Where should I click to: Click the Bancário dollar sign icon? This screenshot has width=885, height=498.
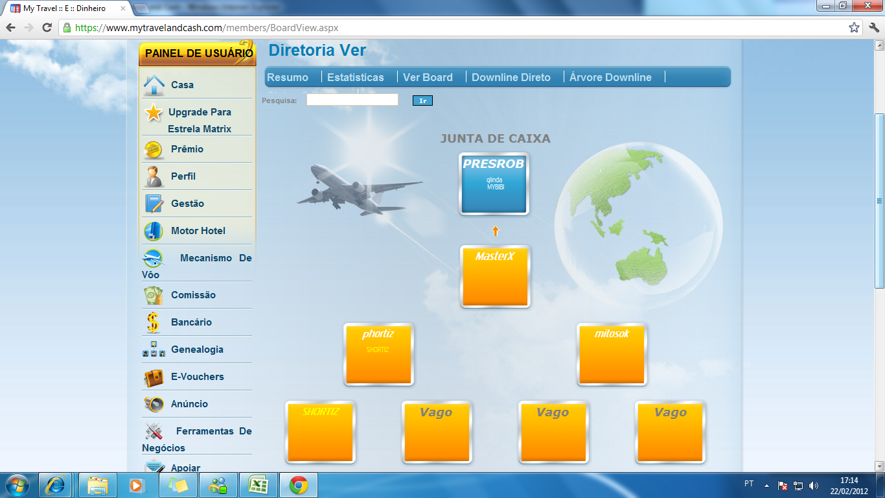point(153,322)
